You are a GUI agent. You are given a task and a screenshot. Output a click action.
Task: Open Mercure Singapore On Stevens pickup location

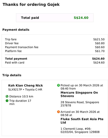(x=79, y=94)
